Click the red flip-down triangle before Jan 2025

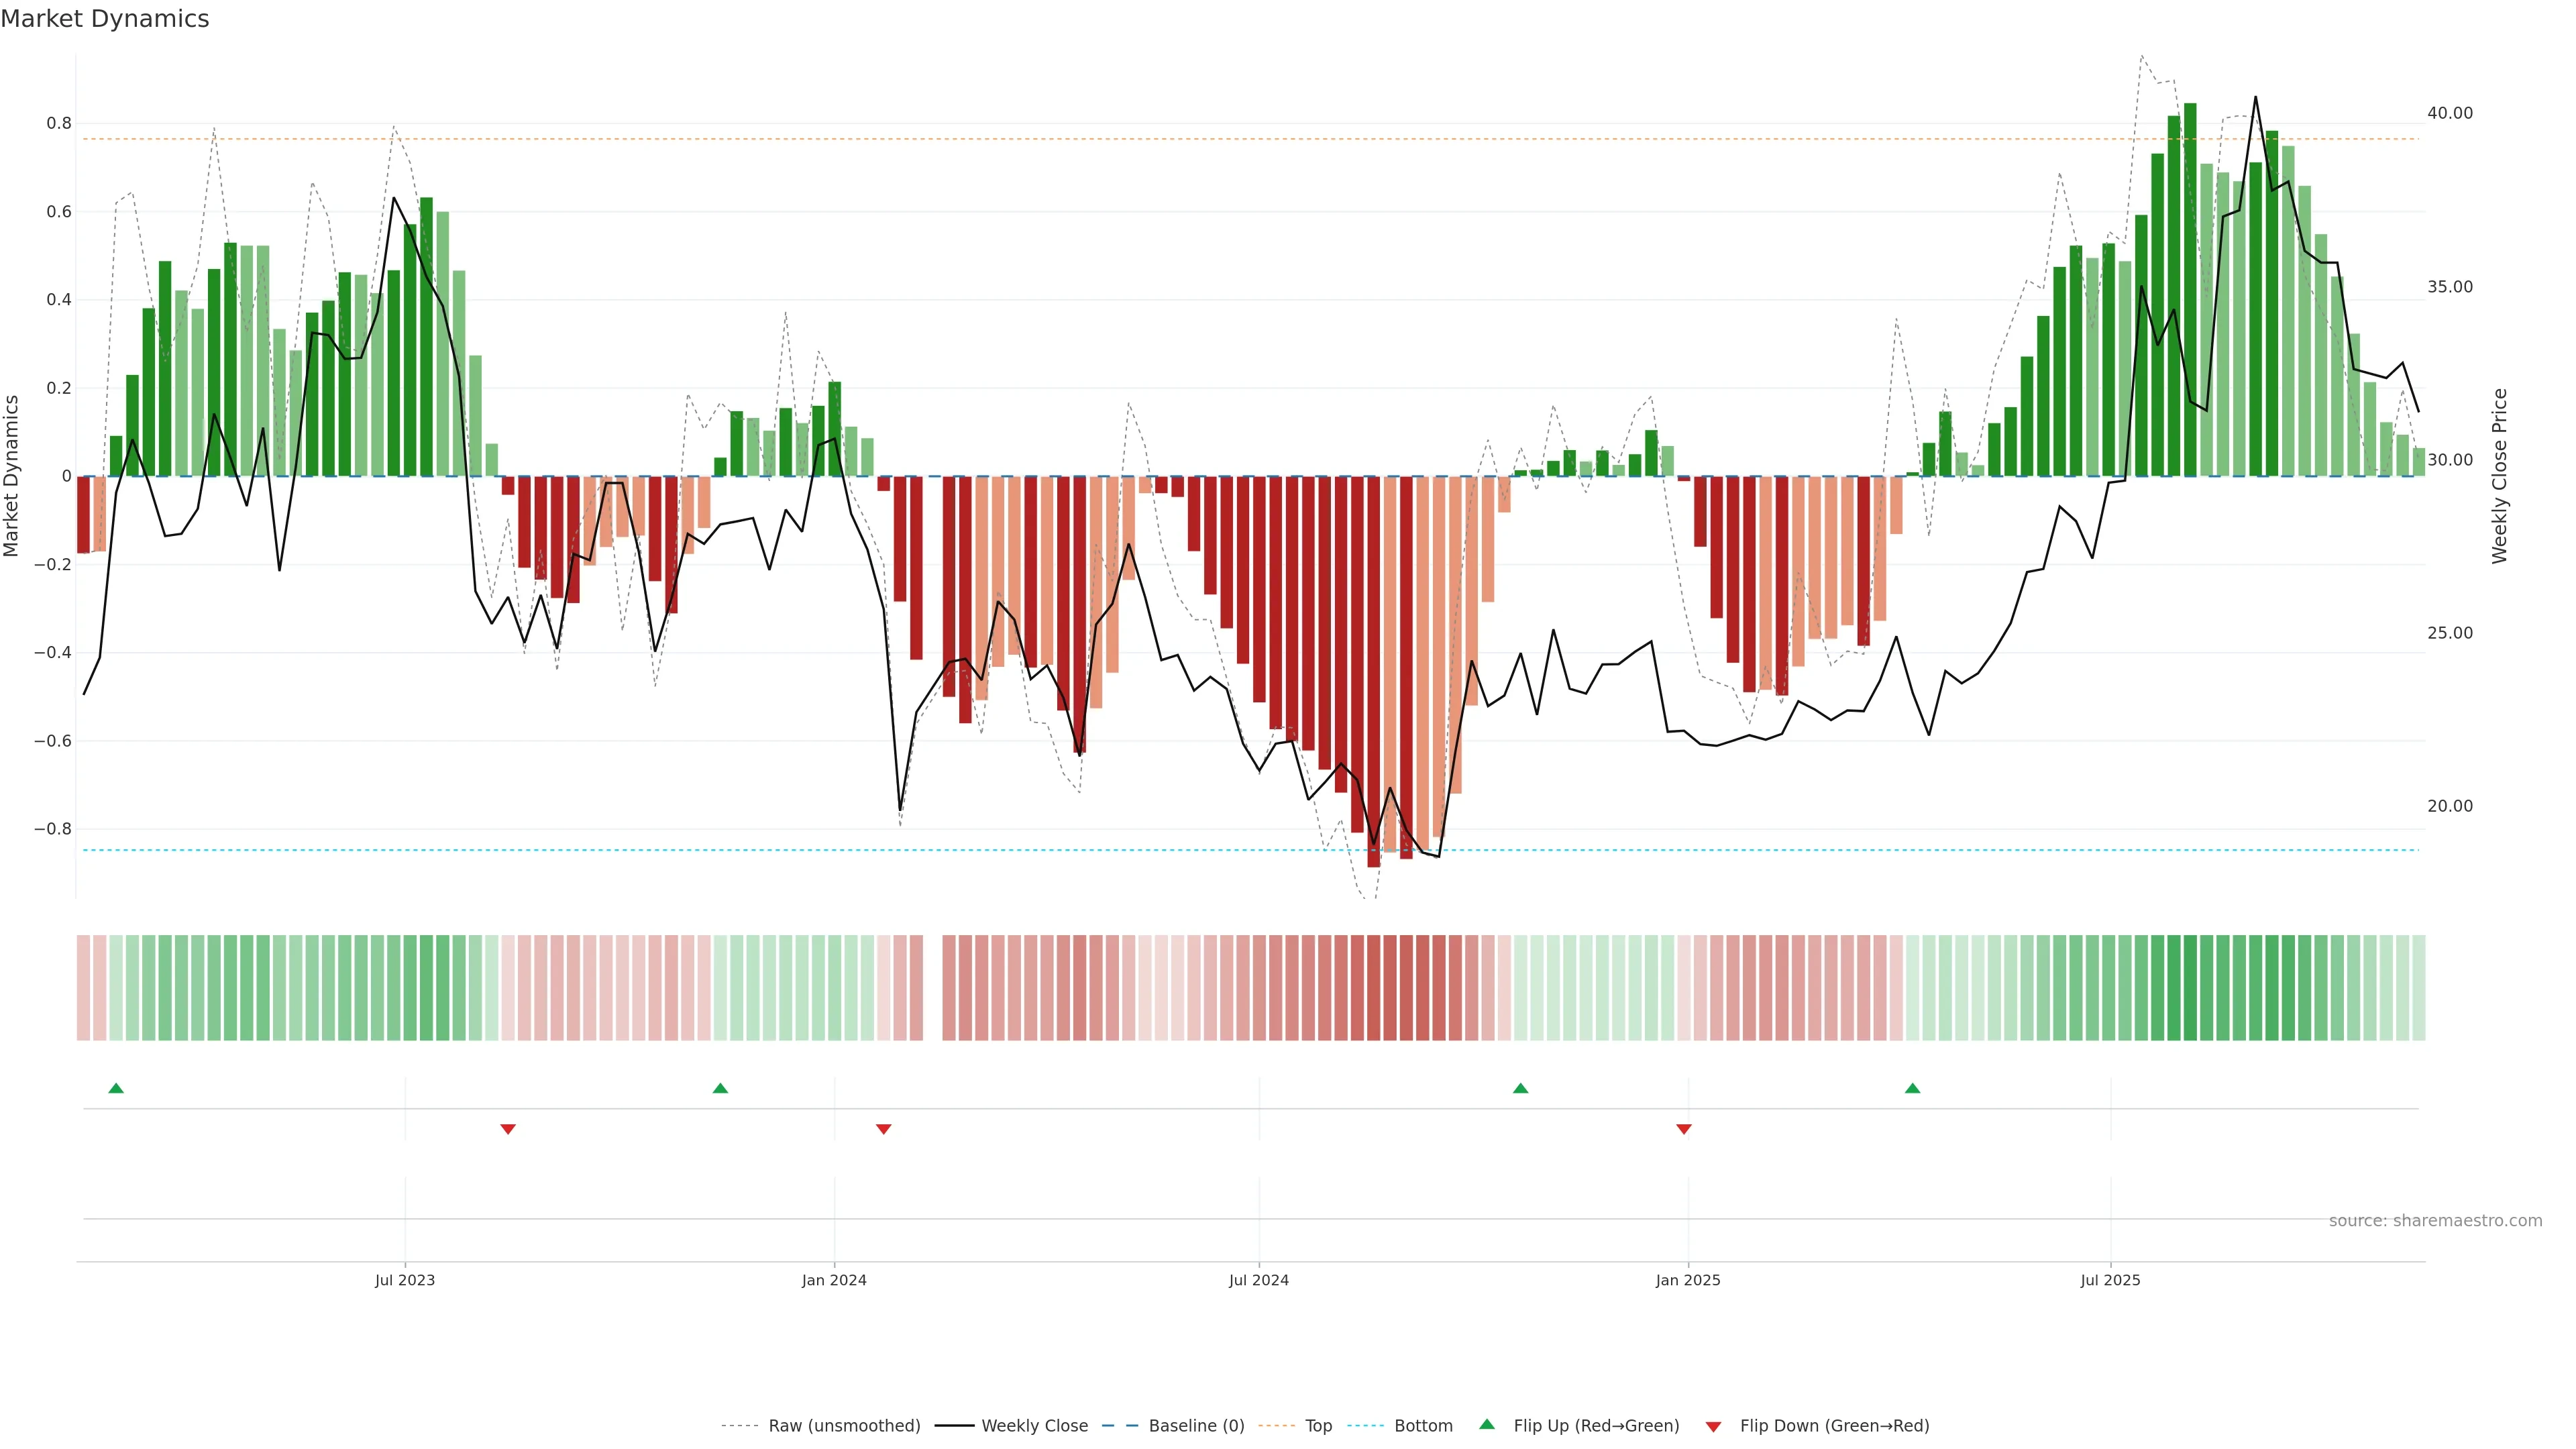(1684, 1129)
